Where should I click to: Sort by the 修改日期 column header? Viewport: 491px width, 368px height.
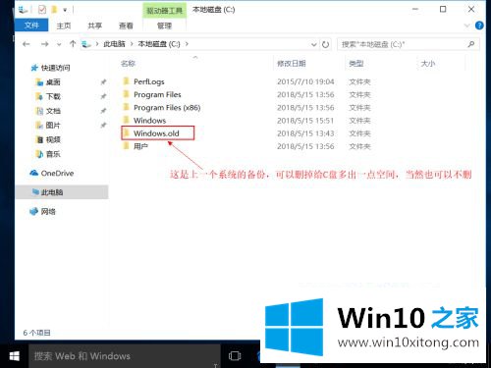pyautogui.click(x=292, y=64)
